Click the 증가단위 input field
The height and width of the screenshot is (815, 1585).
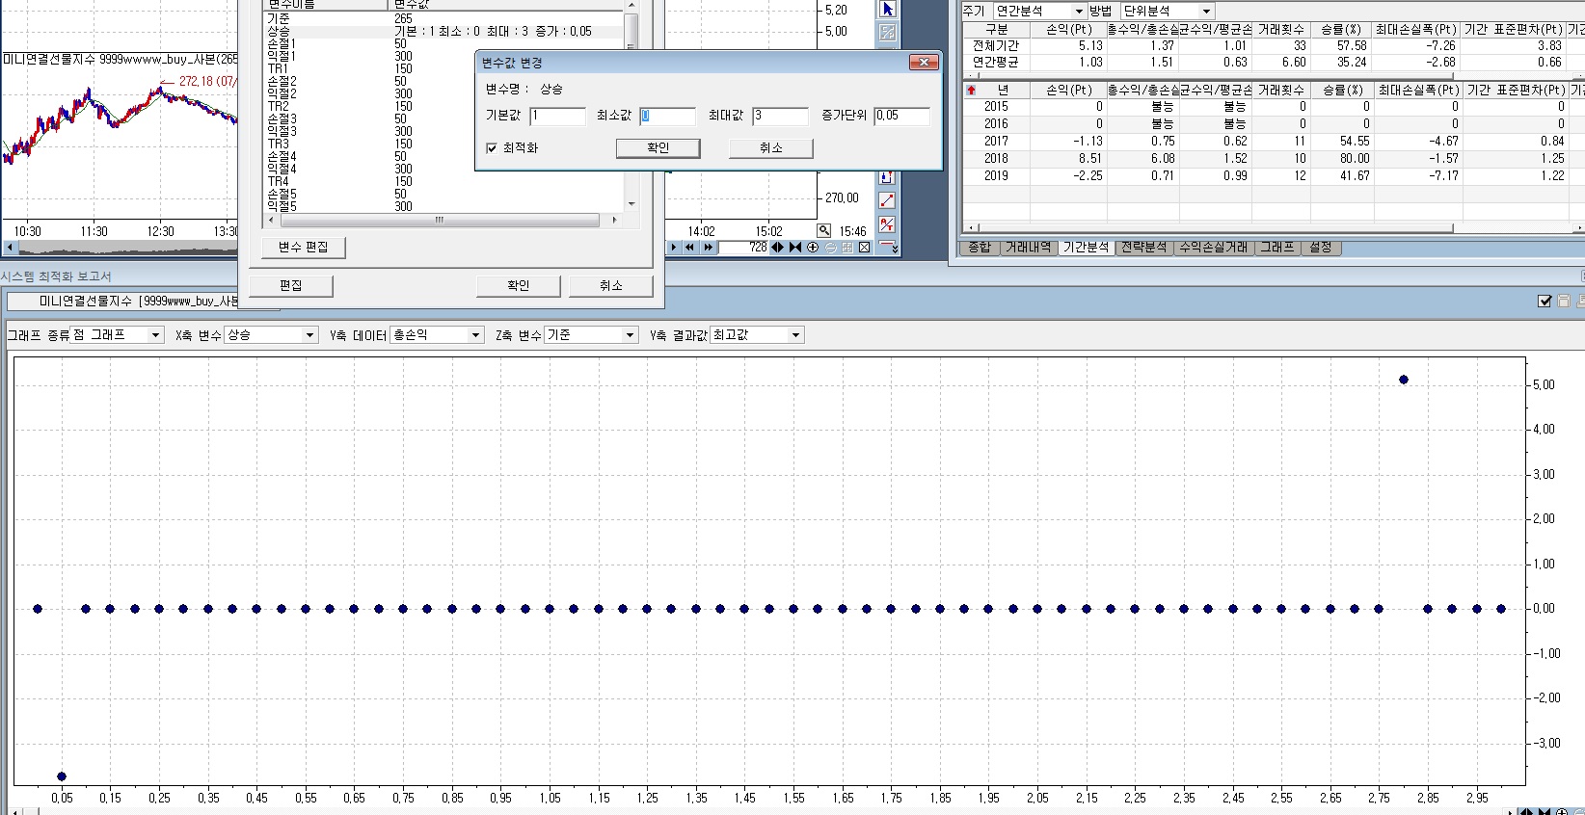point(902,116)
